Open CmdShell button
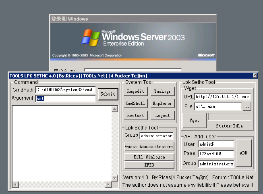The width and height of the screenshot is (263, 194). point(135,104)
